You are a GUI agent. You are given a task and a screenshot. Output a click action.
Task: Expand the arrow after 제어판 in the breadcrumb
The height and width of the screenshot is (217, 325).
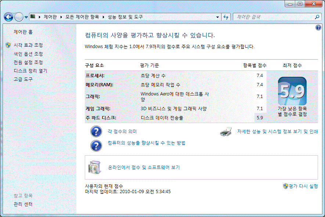coord(62,17)
